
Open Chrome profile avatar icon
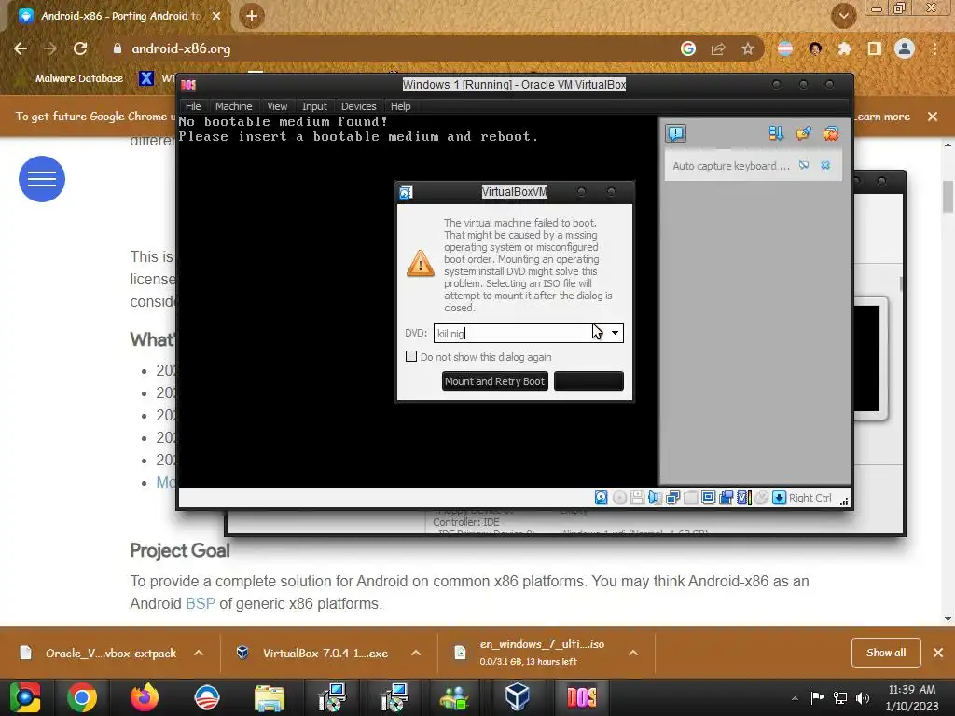point(905,48)
